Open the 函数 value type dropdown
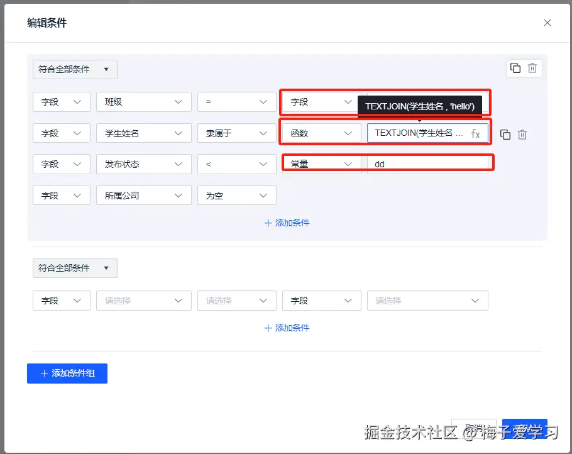Viewport: 572px width, 454px height. pos(321,133)
